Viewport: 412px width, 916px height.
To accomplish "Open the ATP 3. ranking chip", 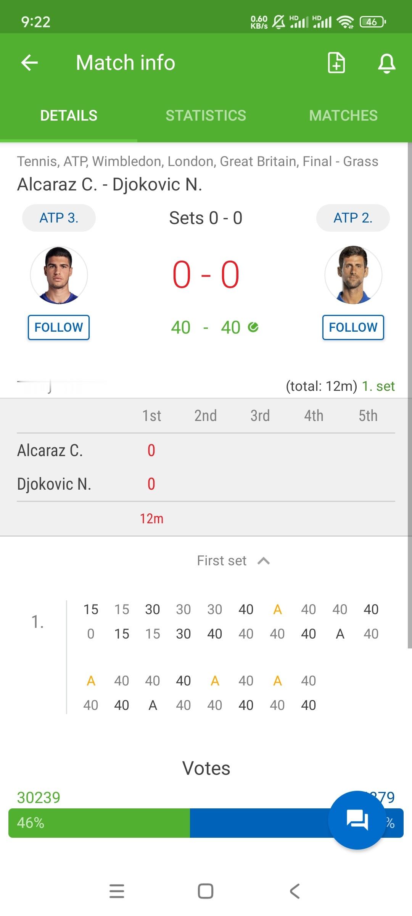I will click(59, 218).
